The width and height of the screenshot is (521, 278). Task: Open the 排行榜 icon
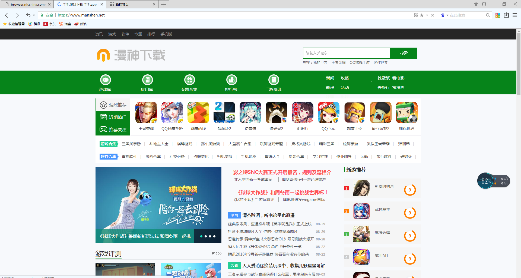231,80
